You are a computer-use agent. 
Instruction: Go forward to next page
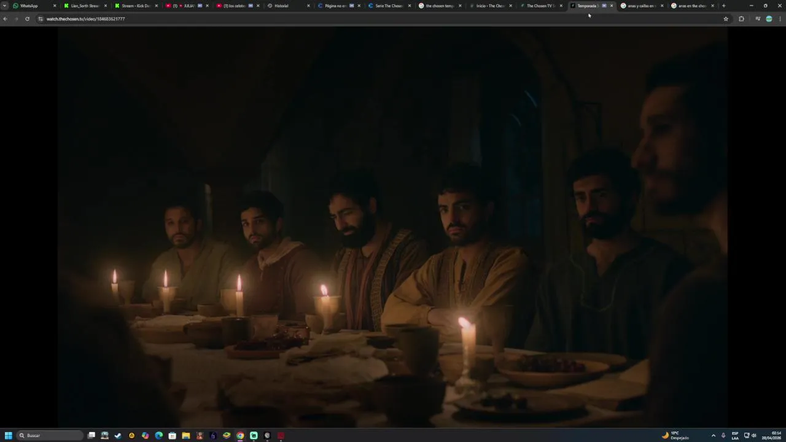(x=16, y=19)
